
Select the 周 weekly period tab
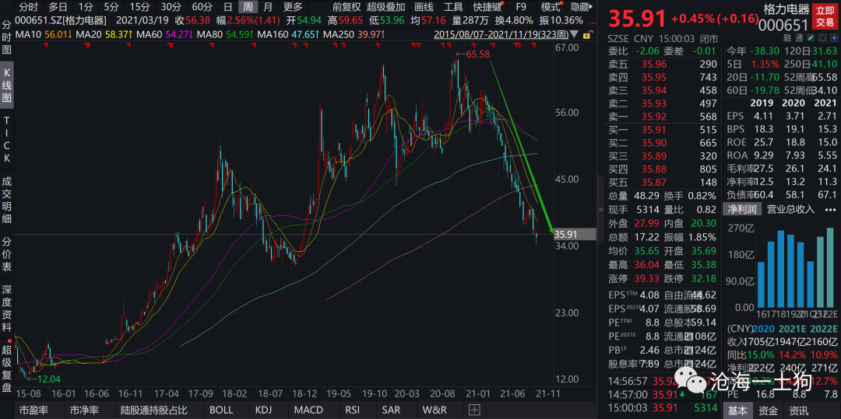(x=248, y=7)
